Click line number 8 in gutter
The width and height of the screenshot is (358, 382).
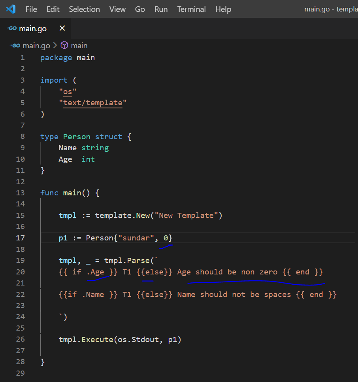23,136
